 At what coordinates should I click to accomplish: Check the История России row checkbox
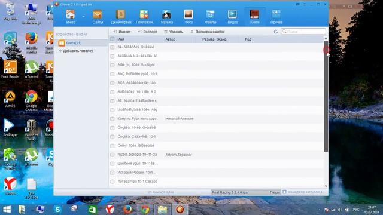point(113,173)
